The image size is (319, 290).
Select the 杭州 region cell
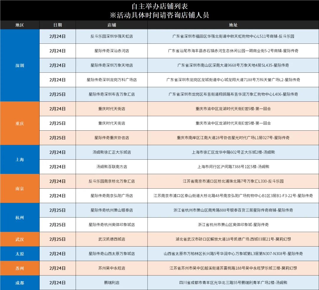(x=19, y=217)
